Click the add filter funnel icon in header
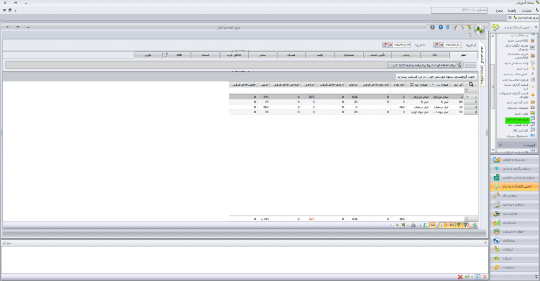The image size is (540, 281). click(x=469, y=27)
